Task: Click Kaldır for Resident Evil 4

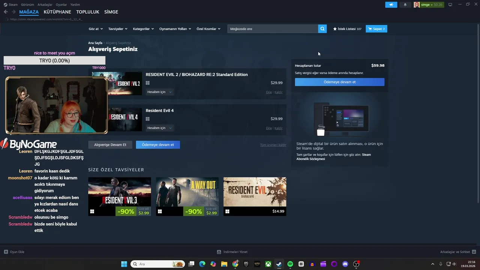Action: 278,128
